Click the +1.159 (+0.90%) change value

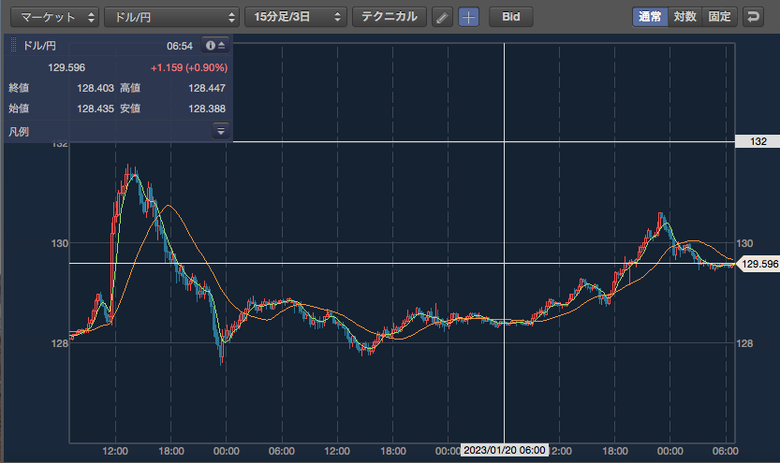point(189,67)
